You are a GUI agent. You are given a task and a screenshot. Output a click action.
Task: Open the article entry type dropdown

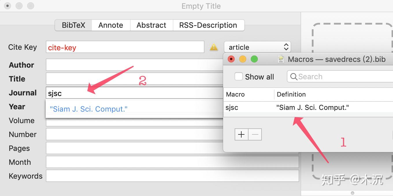[x=257, y=47]
